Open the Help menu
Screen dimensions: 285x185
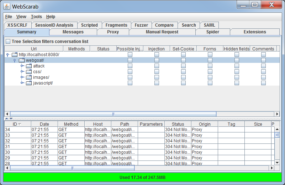pos(51,17)
